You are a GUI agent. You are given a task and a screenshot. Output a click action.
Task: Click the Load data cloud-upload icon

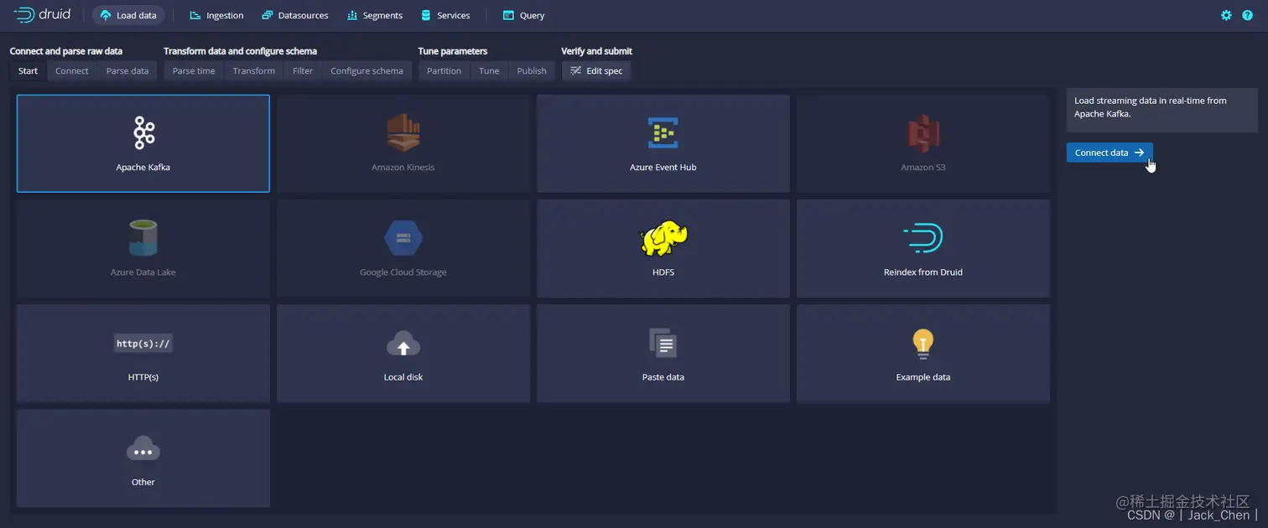(x=106, y=15)
